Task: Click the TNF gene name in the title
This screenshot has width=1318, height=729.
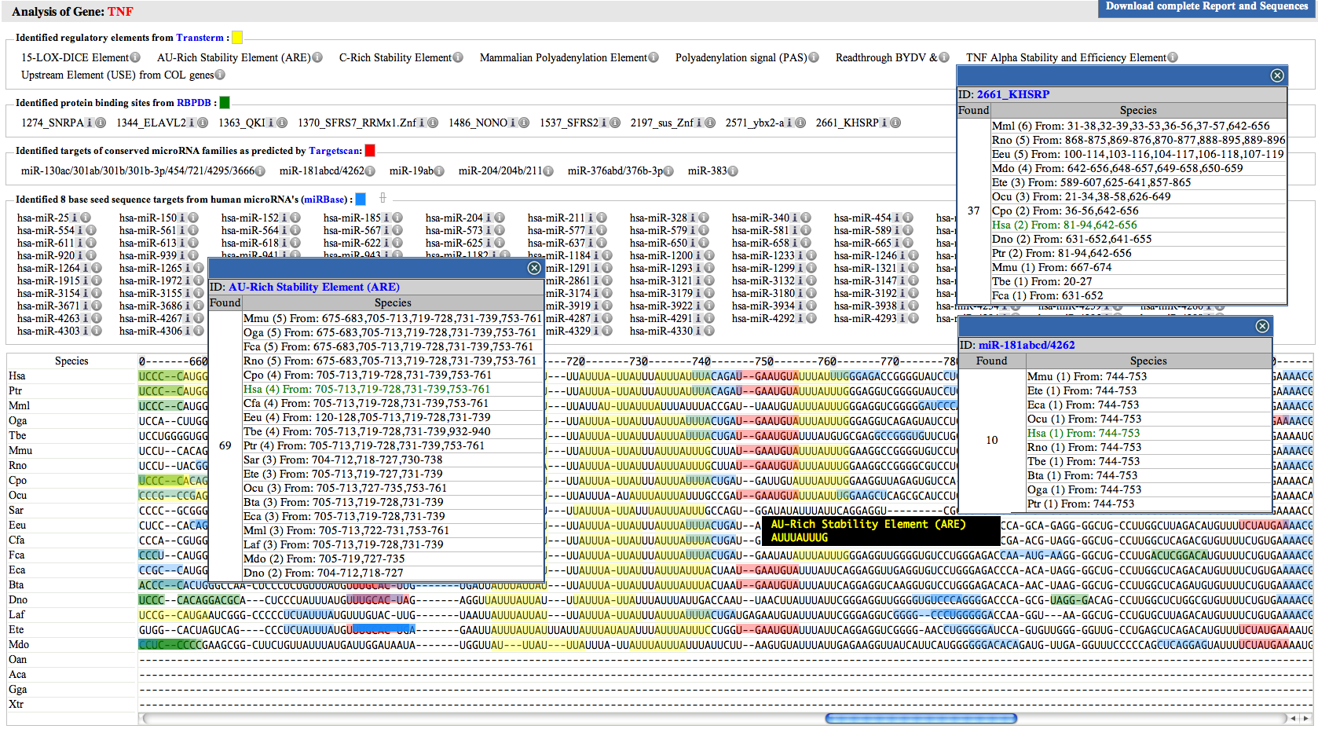Action: (120, 12)
